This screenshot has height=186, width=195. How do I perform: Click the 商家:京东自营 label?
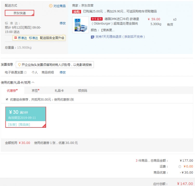pos(83,5)
